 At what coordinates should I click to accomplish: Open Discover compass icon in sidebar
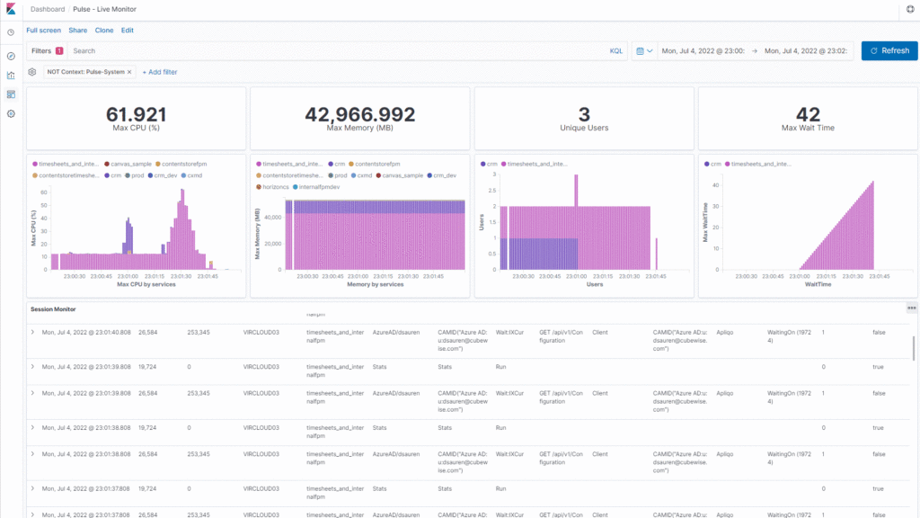pyautogui.click(x=11, y=56)
